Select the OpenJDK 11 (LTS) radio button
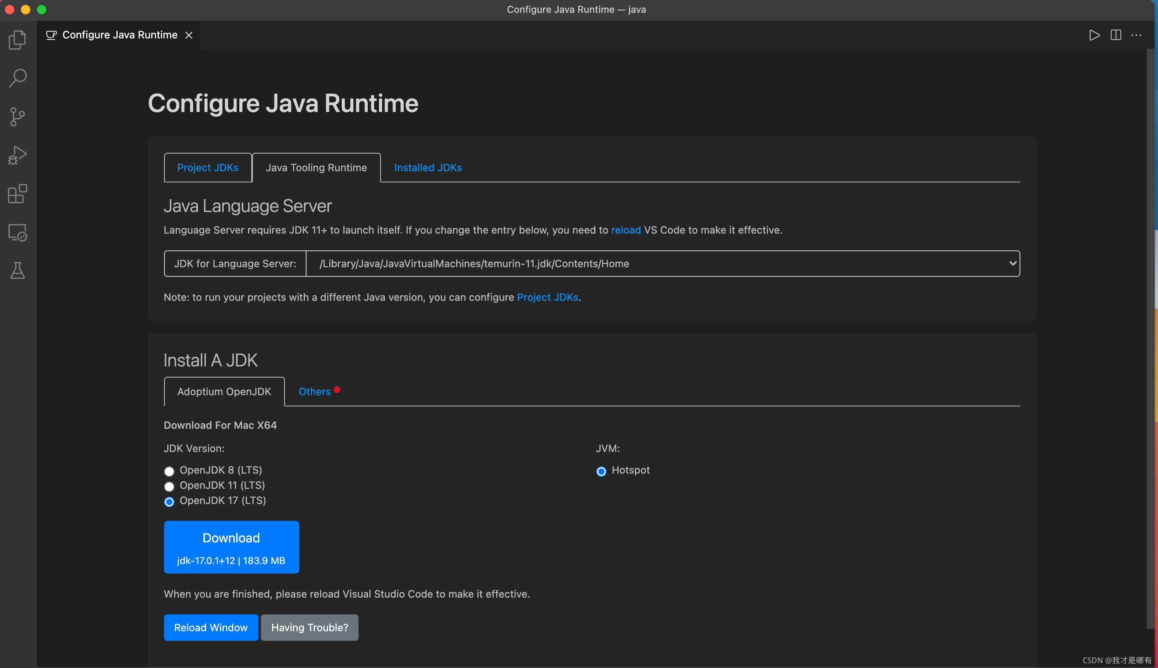This screenshot has height=668, width=1158. (x=169, y=486)
